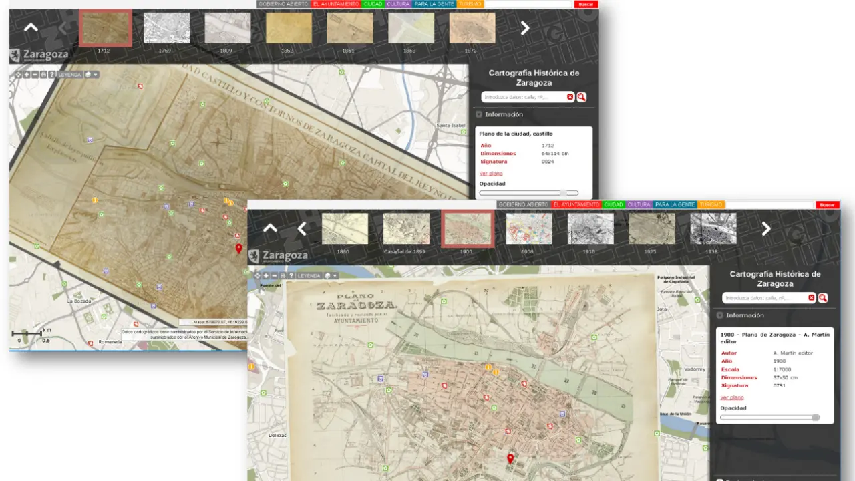
Task: Click zoom out button on 1712 map toolbar
Action: pyautogui.click(x=35, y=75)
